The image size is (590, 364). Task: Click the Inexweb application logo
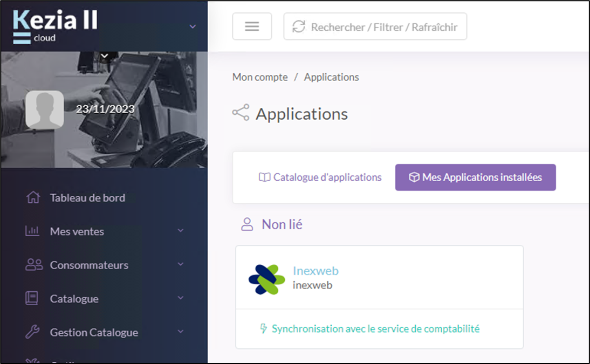(x=266, y=279)
